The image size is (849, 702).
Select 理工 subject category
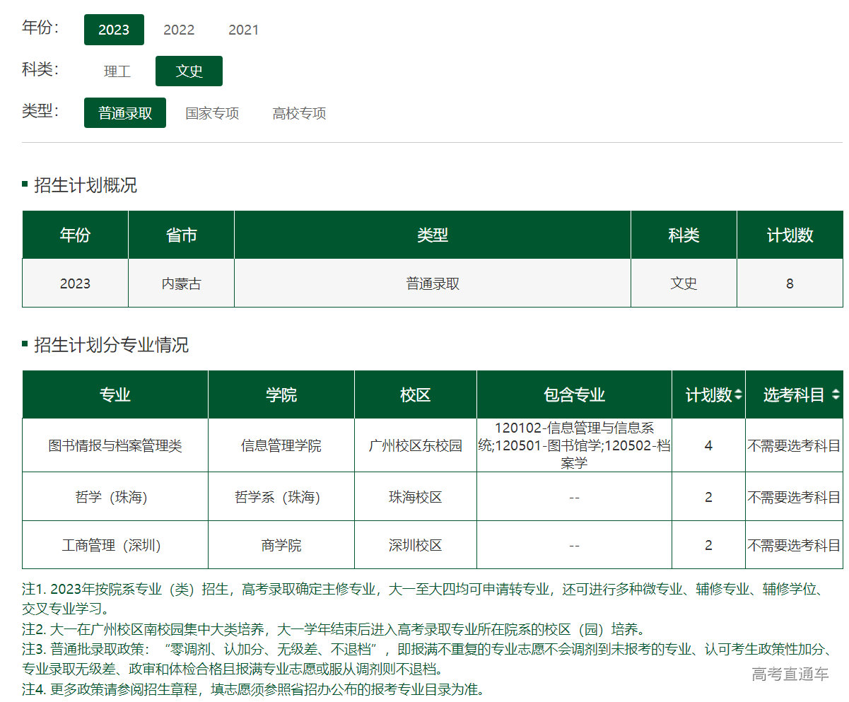click(117, 71)
